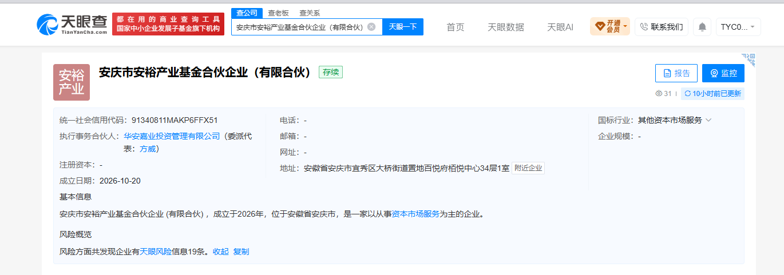Open the 开通会员 membership dropdown
The width and height of the screenshot is (784, 275).
coord(610,26)
